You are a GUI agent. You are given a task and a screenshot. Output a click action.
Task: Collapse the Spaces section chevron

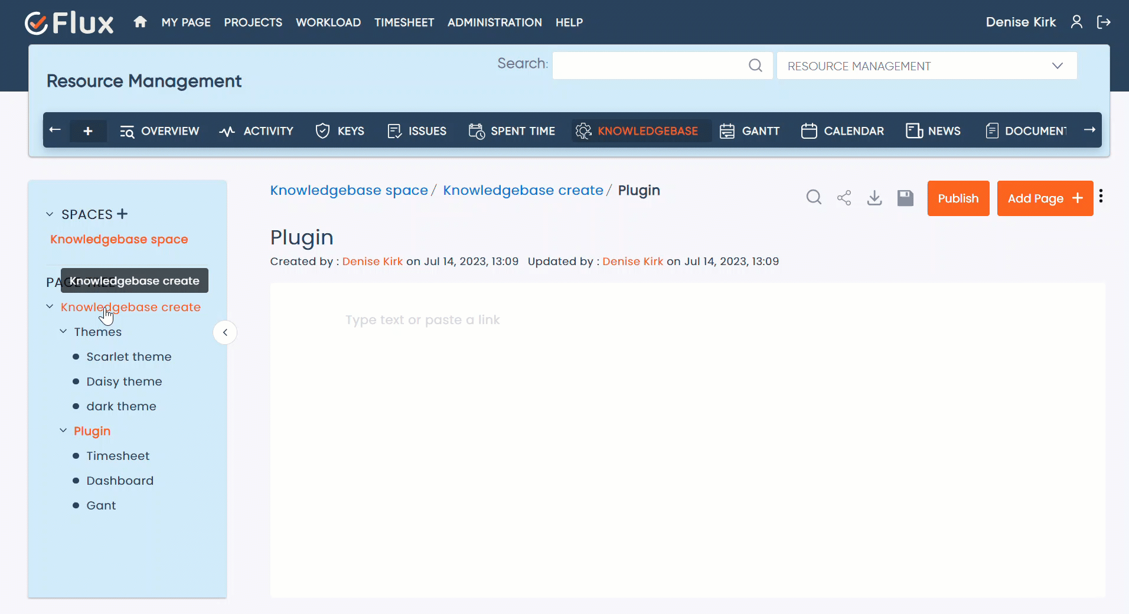tap(50, 214)
